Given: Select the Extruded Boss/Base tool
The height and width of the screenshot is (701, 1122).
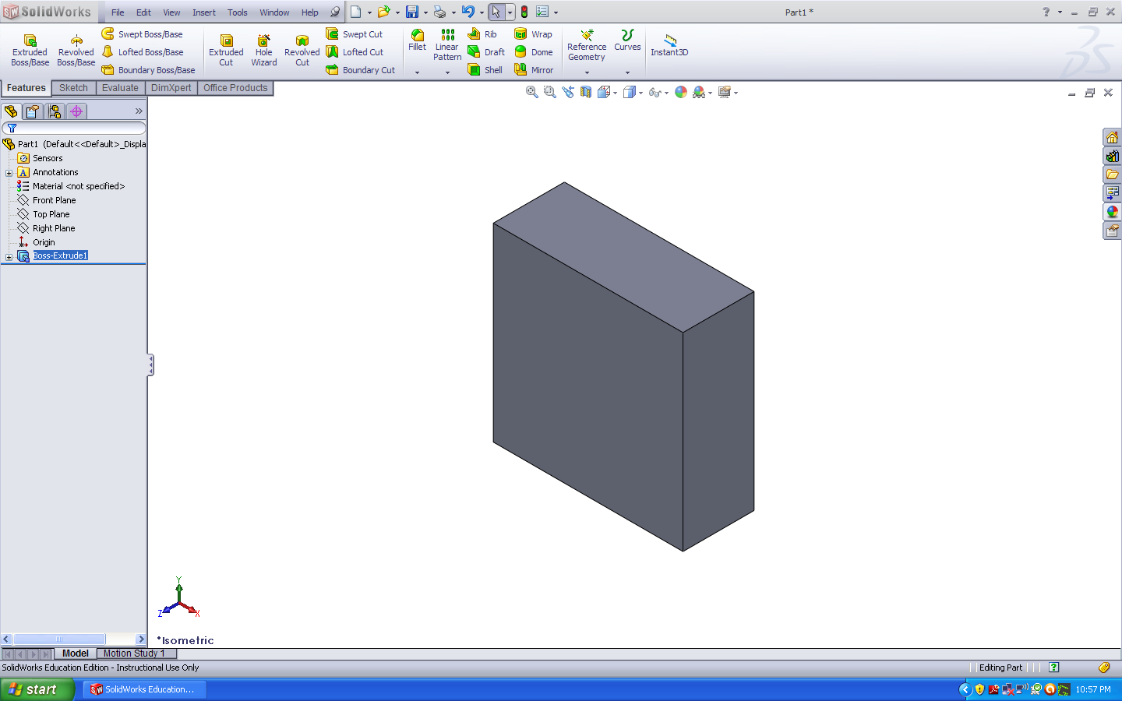Looking at the screenshot, I should 30,51.
